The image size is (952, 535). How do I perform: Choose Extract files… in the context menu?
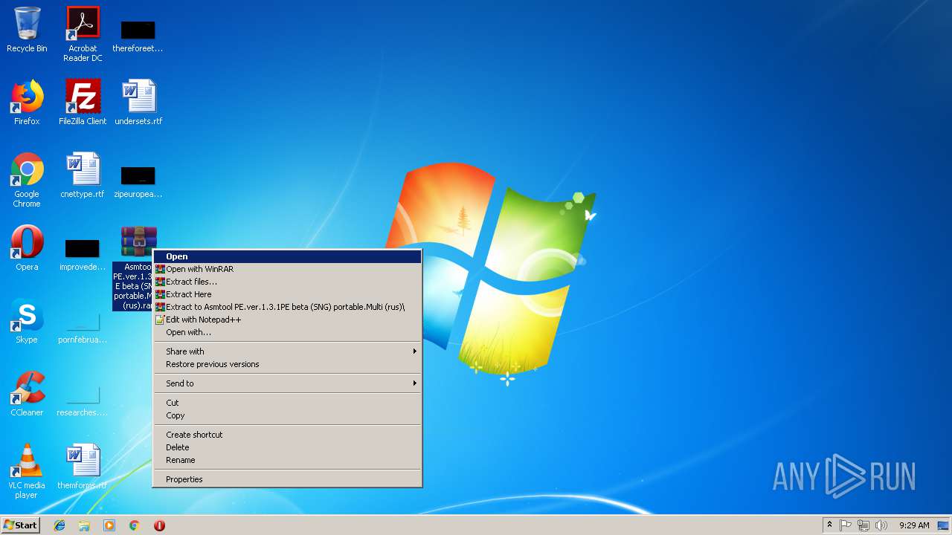pos(287,282)
